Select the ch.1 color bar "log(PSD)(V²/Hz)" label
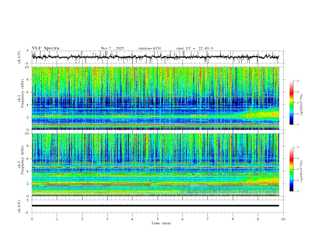The image size is (319, 246). coord(302,105)
